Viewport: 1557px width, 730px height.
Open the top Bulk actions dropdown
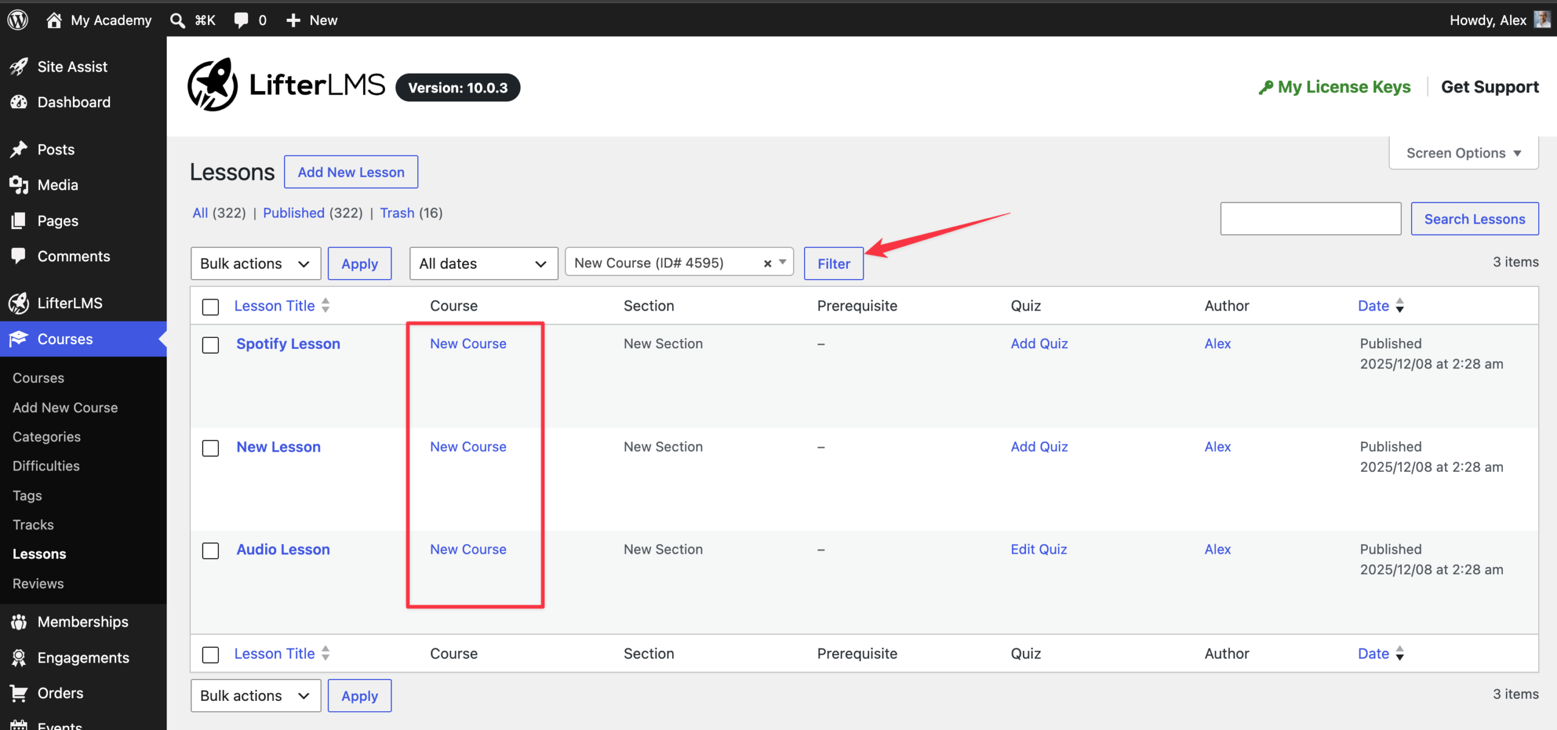(255, 263)
